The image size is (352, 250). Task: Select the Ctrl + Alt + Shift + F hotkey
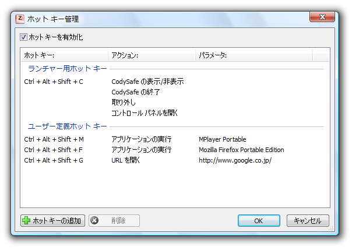tap(54, 150)
